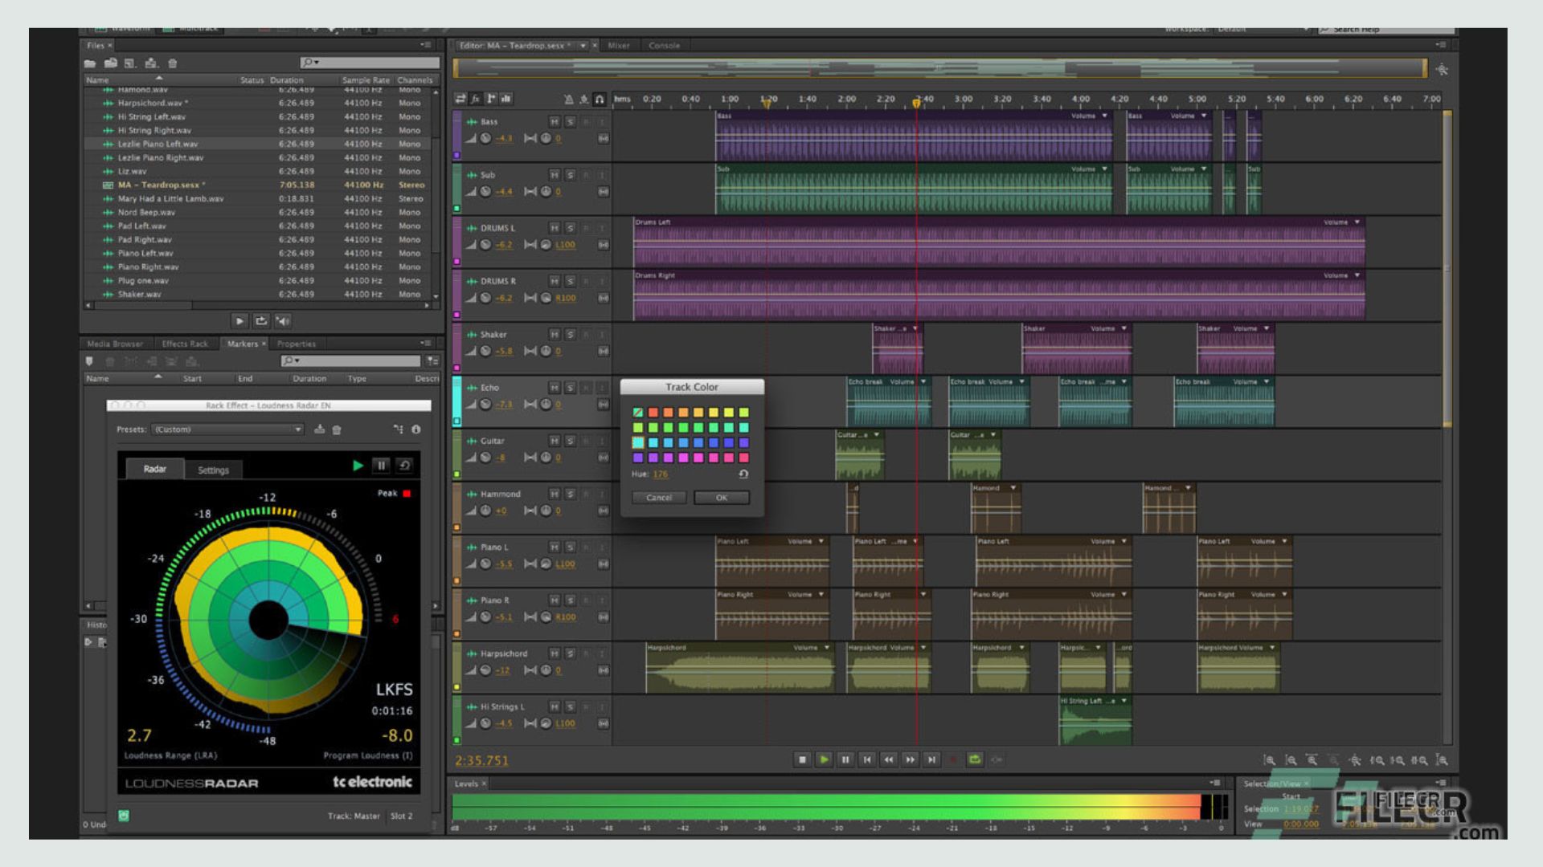
Task: Switch to the Mixer tab
Action: pyautogui.click(x=619, y=46)
